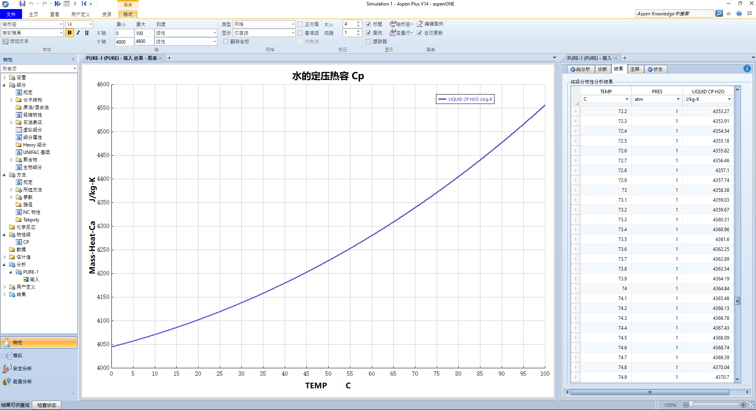Viewport: 756px width, 410px height.
Task: Click Edit Legend (编辑图例) icon
Action: click(430, 24)
